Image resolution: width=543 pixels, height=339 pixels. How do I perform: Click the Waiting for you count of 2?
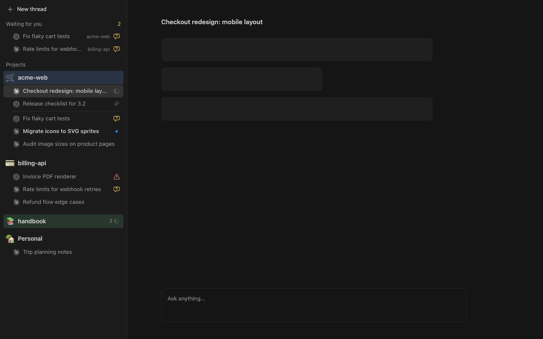click(119, 24)
